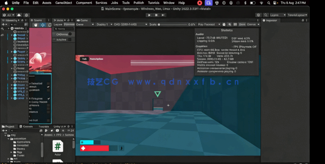Enable the Show Carve Hull checkbox
Viewport: 325px width, 164px height.
click(x=48, y=120)
